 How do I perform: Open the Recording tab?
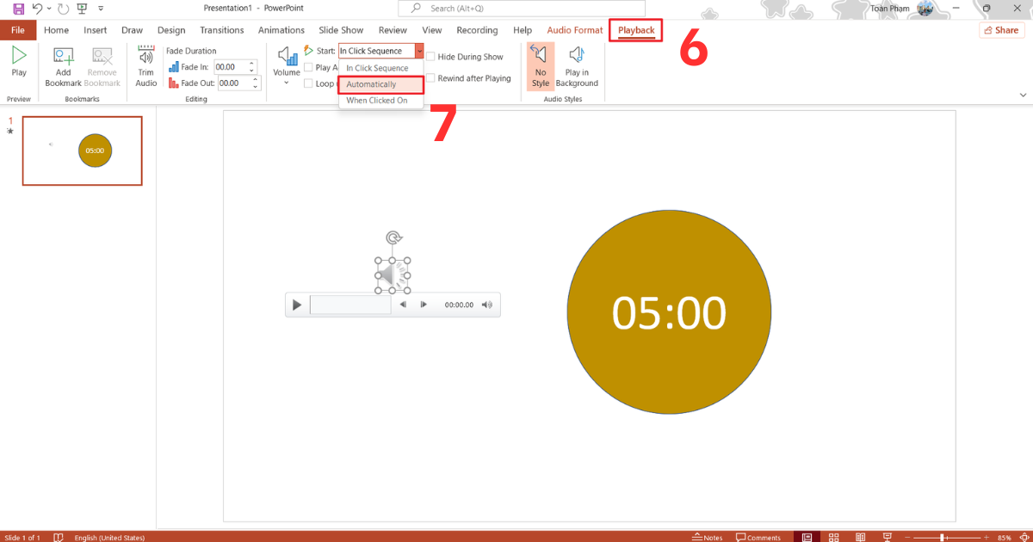pyautogui.click(x=477, y=30)
